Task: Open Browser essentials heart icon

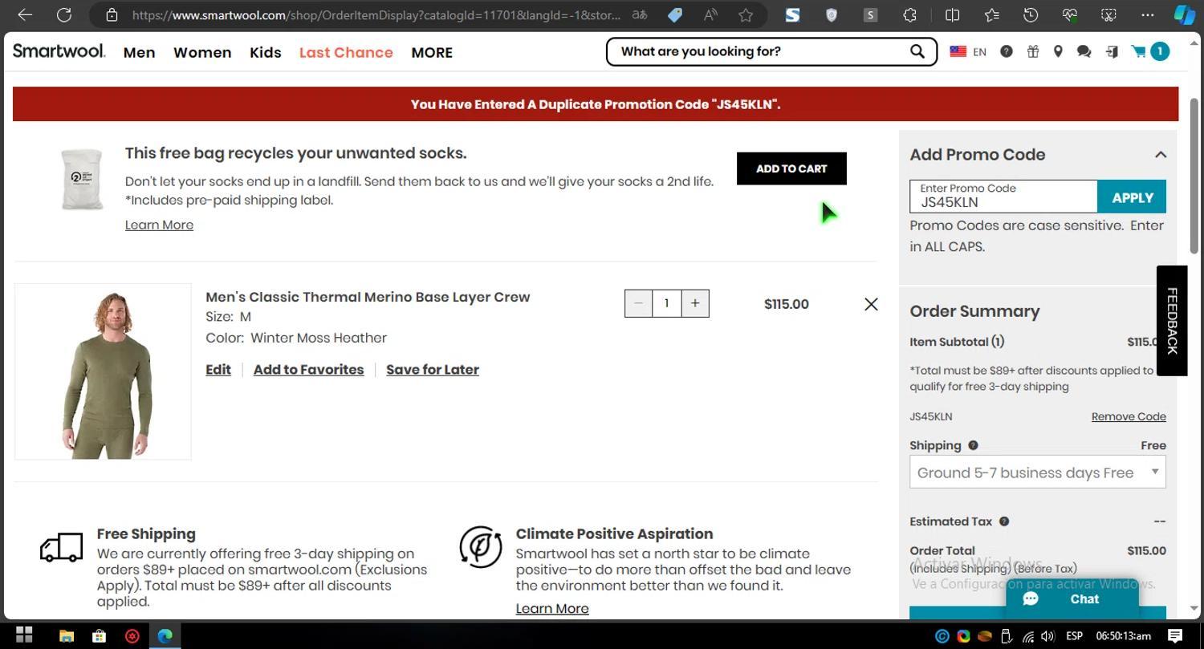Action: (x=1069, y=14)
